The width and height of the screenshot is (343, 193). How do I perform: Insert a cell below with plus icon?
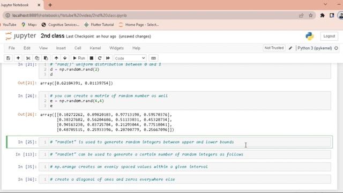point(18,58)
